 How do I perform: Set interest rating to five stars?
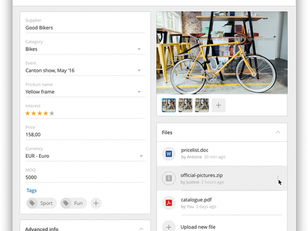52,114
